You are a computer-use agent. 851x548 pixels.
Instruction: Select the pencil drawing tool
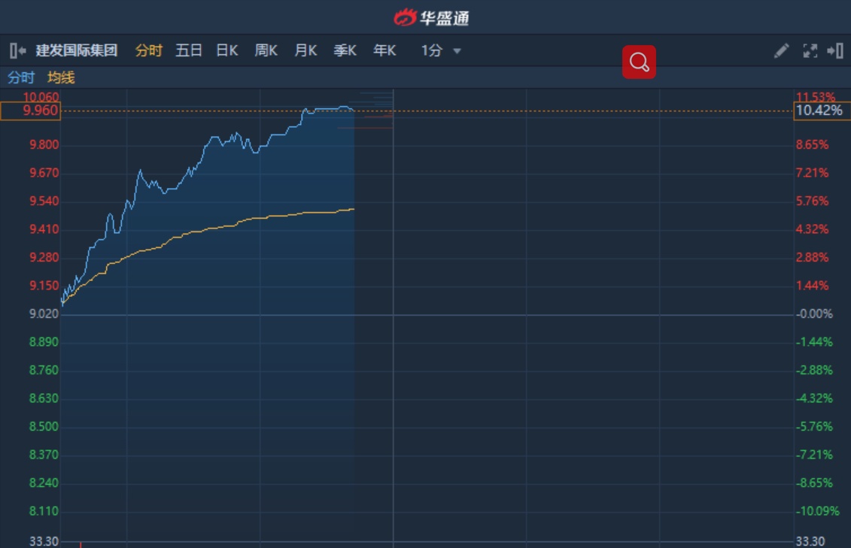782,50
